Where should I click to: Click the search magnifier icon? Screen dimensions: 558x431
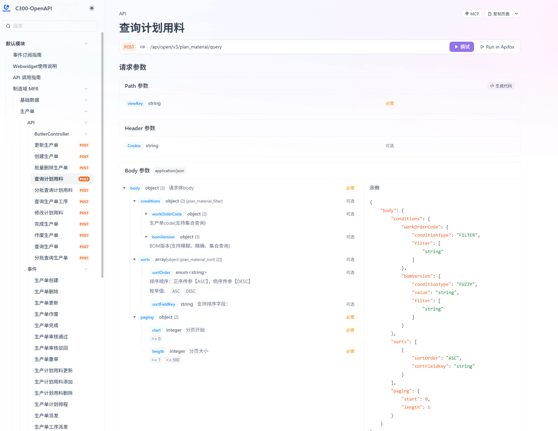coord(8,26)
